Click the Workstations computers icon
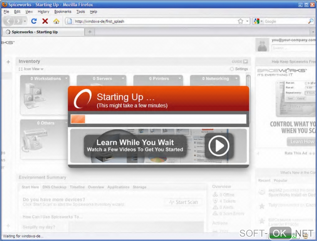Viewport: 317px width, 241px height. (34, 96)
